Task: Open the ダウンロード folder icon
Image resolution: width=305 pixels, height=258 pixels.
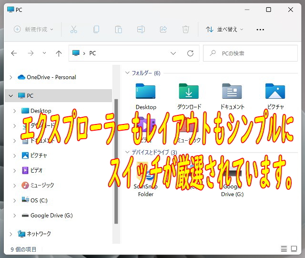Action: pos(189,96)
